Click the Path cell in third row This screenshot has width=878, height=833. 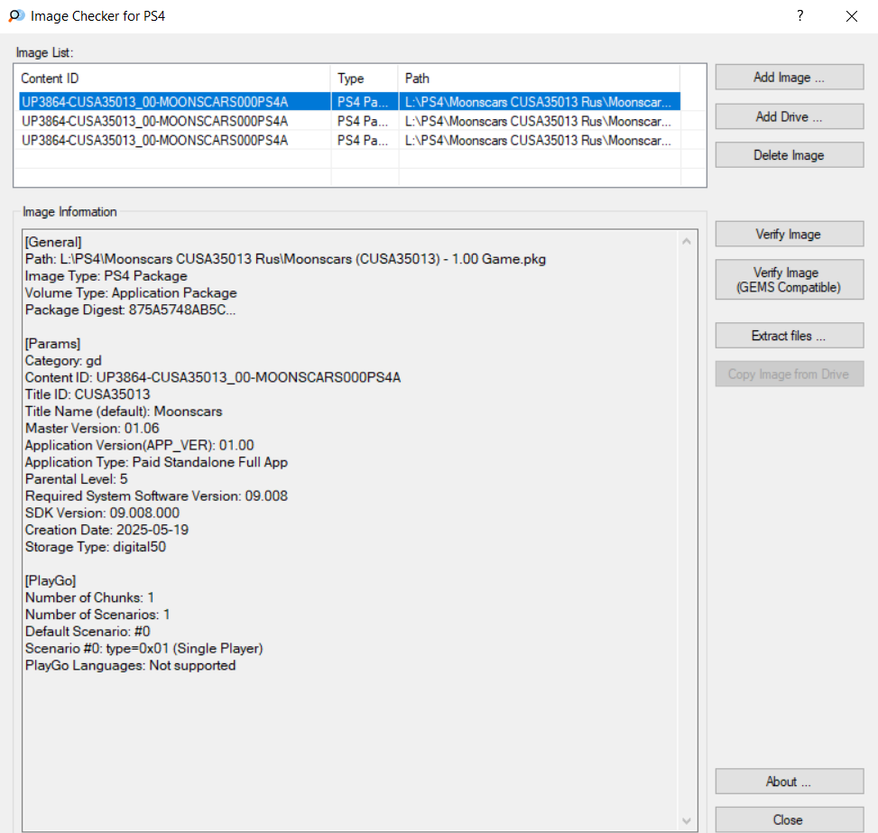[x=538, y=140]
